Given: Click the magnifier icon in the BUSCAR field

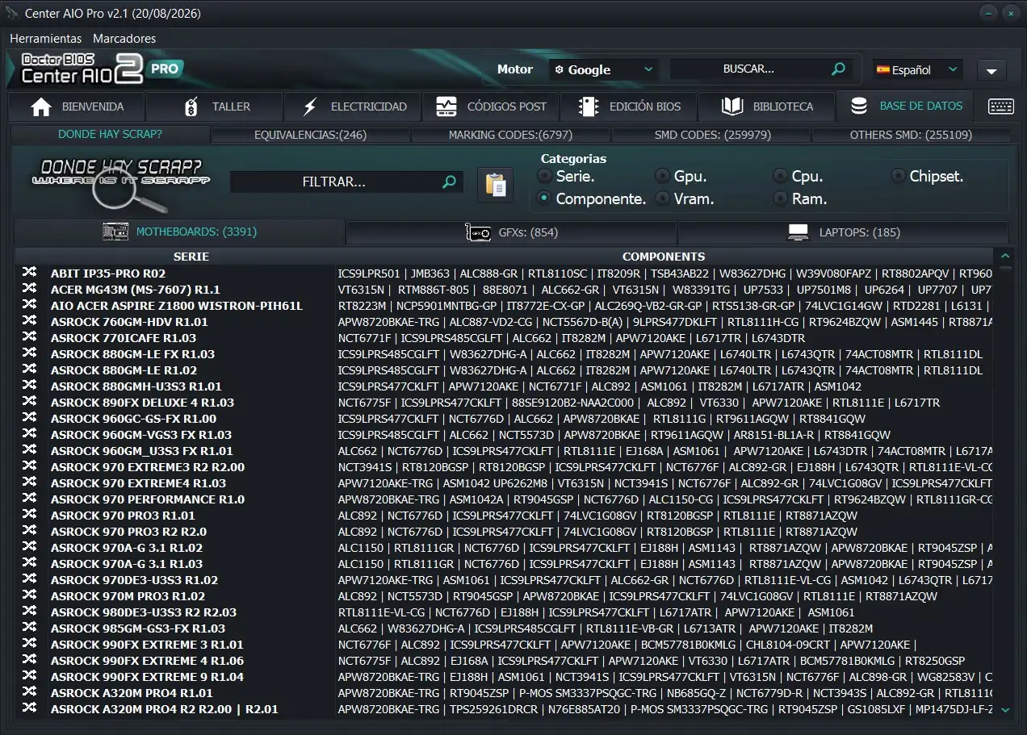Looking at the screenshot, I should pyautogui.click(x=839, y=69).
